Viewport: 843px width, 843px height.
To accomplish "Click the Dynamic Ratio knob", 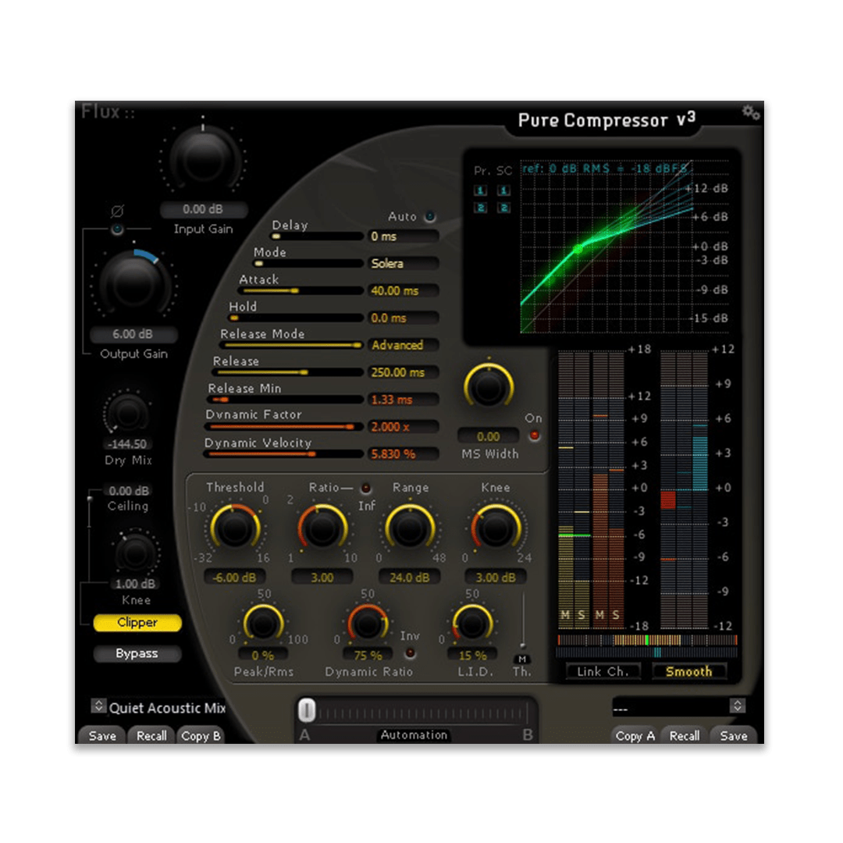I will (368, 624).
